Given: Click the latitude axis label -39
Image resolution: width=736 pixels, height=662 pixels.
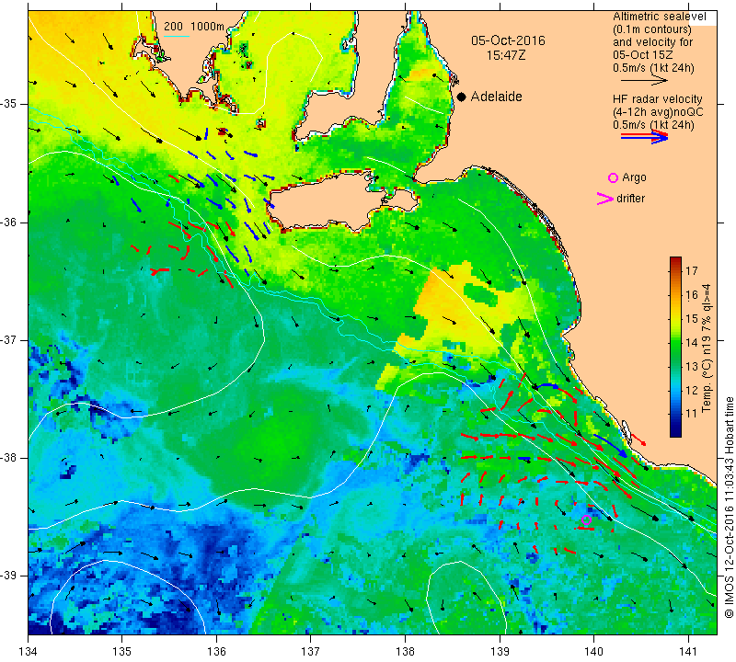Looking at the screenshot, I should [x=9, y=576].
